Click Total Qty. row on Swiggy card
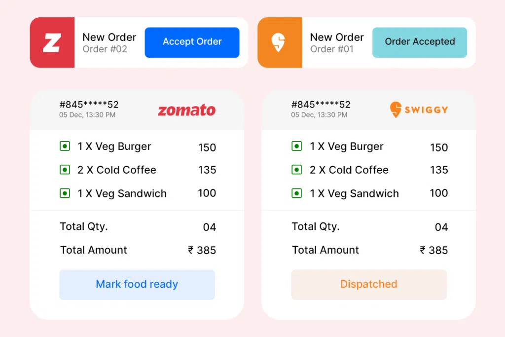The height and width of the screenshot is (337, 505). [370, 227]
